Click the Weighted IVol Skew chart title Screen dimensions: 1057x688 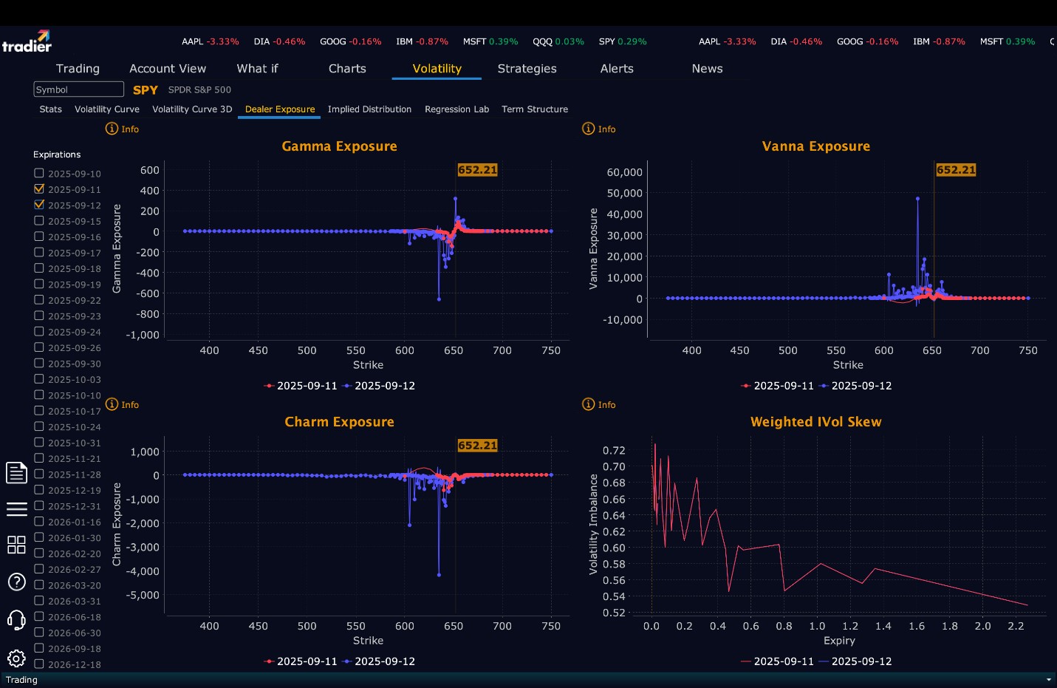pyautogui.click(x=815, y=422)
